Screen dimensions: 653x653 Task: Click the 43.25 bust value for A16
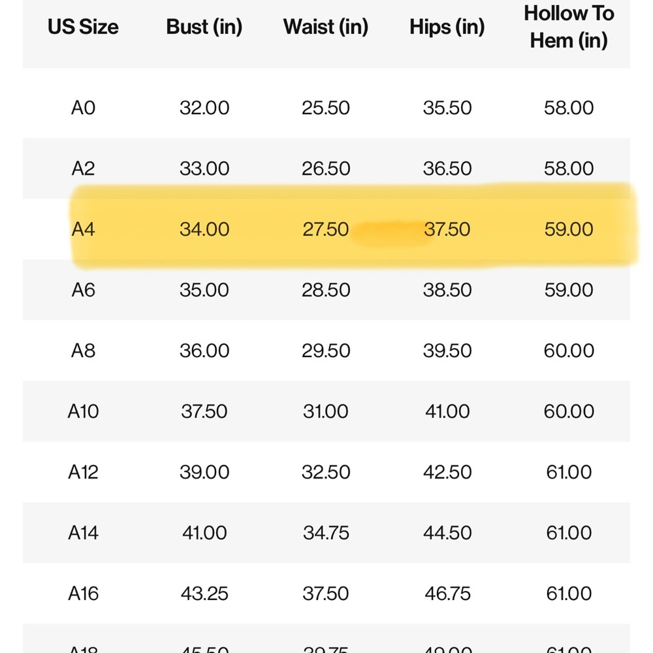pos(204,594)
